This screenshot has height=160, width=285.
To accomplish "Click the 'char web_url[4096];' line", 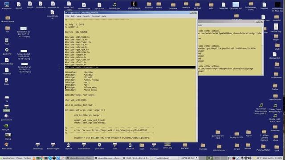I will point(76,100).
